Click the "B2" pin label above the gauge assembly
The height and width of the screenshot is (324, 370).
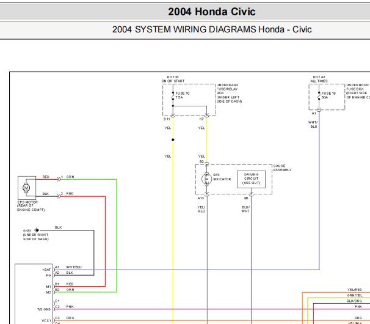[x=201, y=161]
